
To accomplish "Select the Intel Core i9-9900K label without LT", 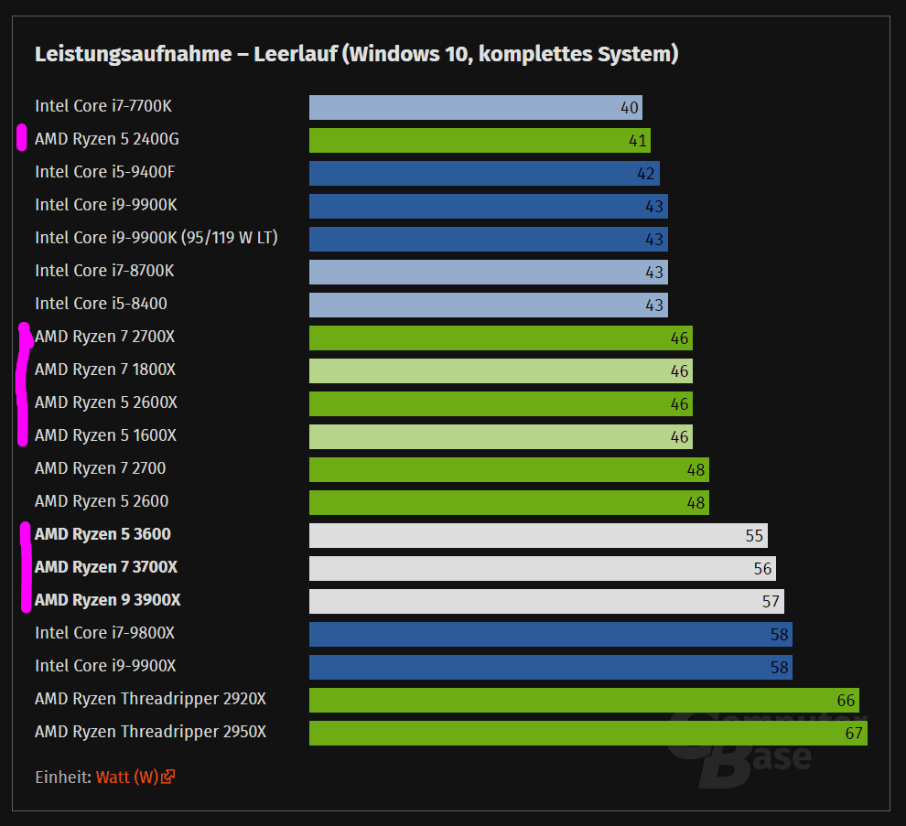I will point(106,205).
